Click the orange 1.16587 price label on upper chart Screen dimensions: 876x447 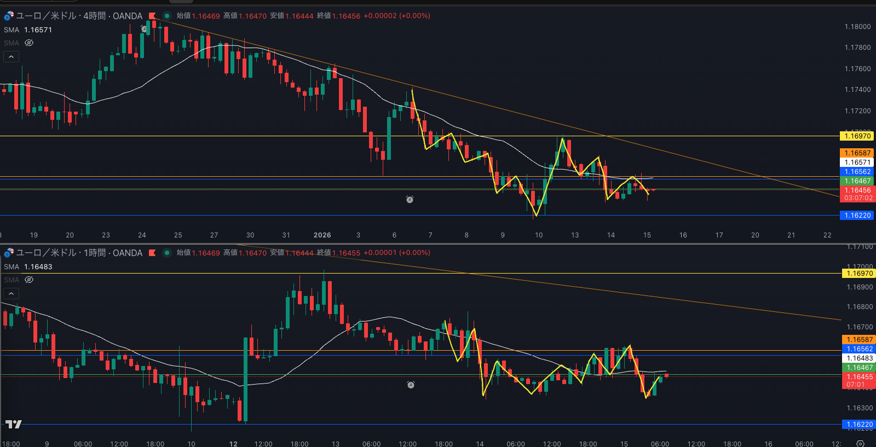tap(857, 153)
